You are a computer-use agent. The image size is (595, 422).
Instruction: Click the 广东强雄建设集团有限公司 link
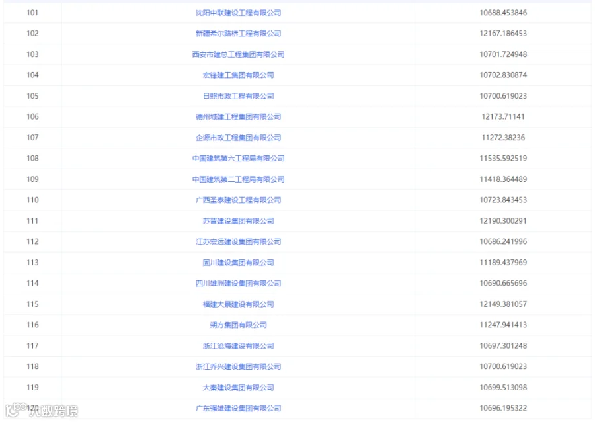coord(238,408)
